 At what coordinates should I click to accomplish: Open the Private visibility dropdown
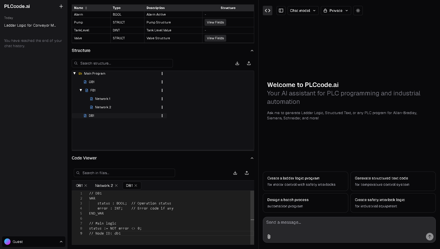[x=336, y=11]
